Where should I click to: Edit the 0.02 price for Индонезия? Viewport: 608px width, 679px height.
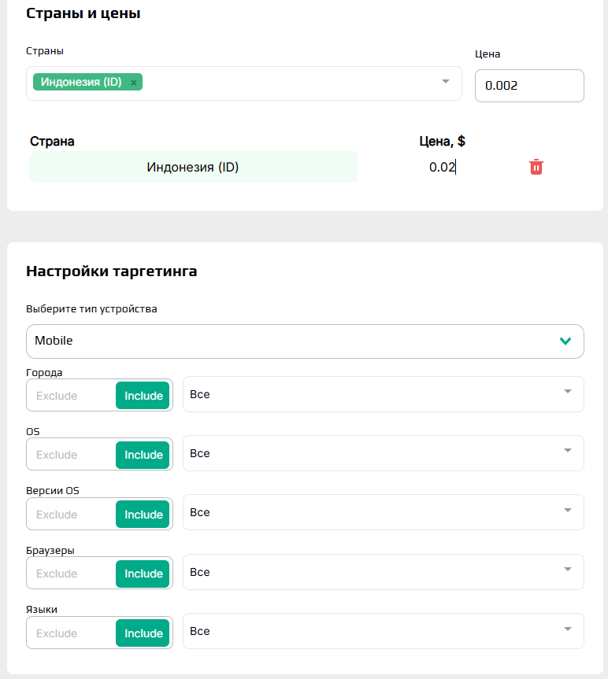(442, 167)
